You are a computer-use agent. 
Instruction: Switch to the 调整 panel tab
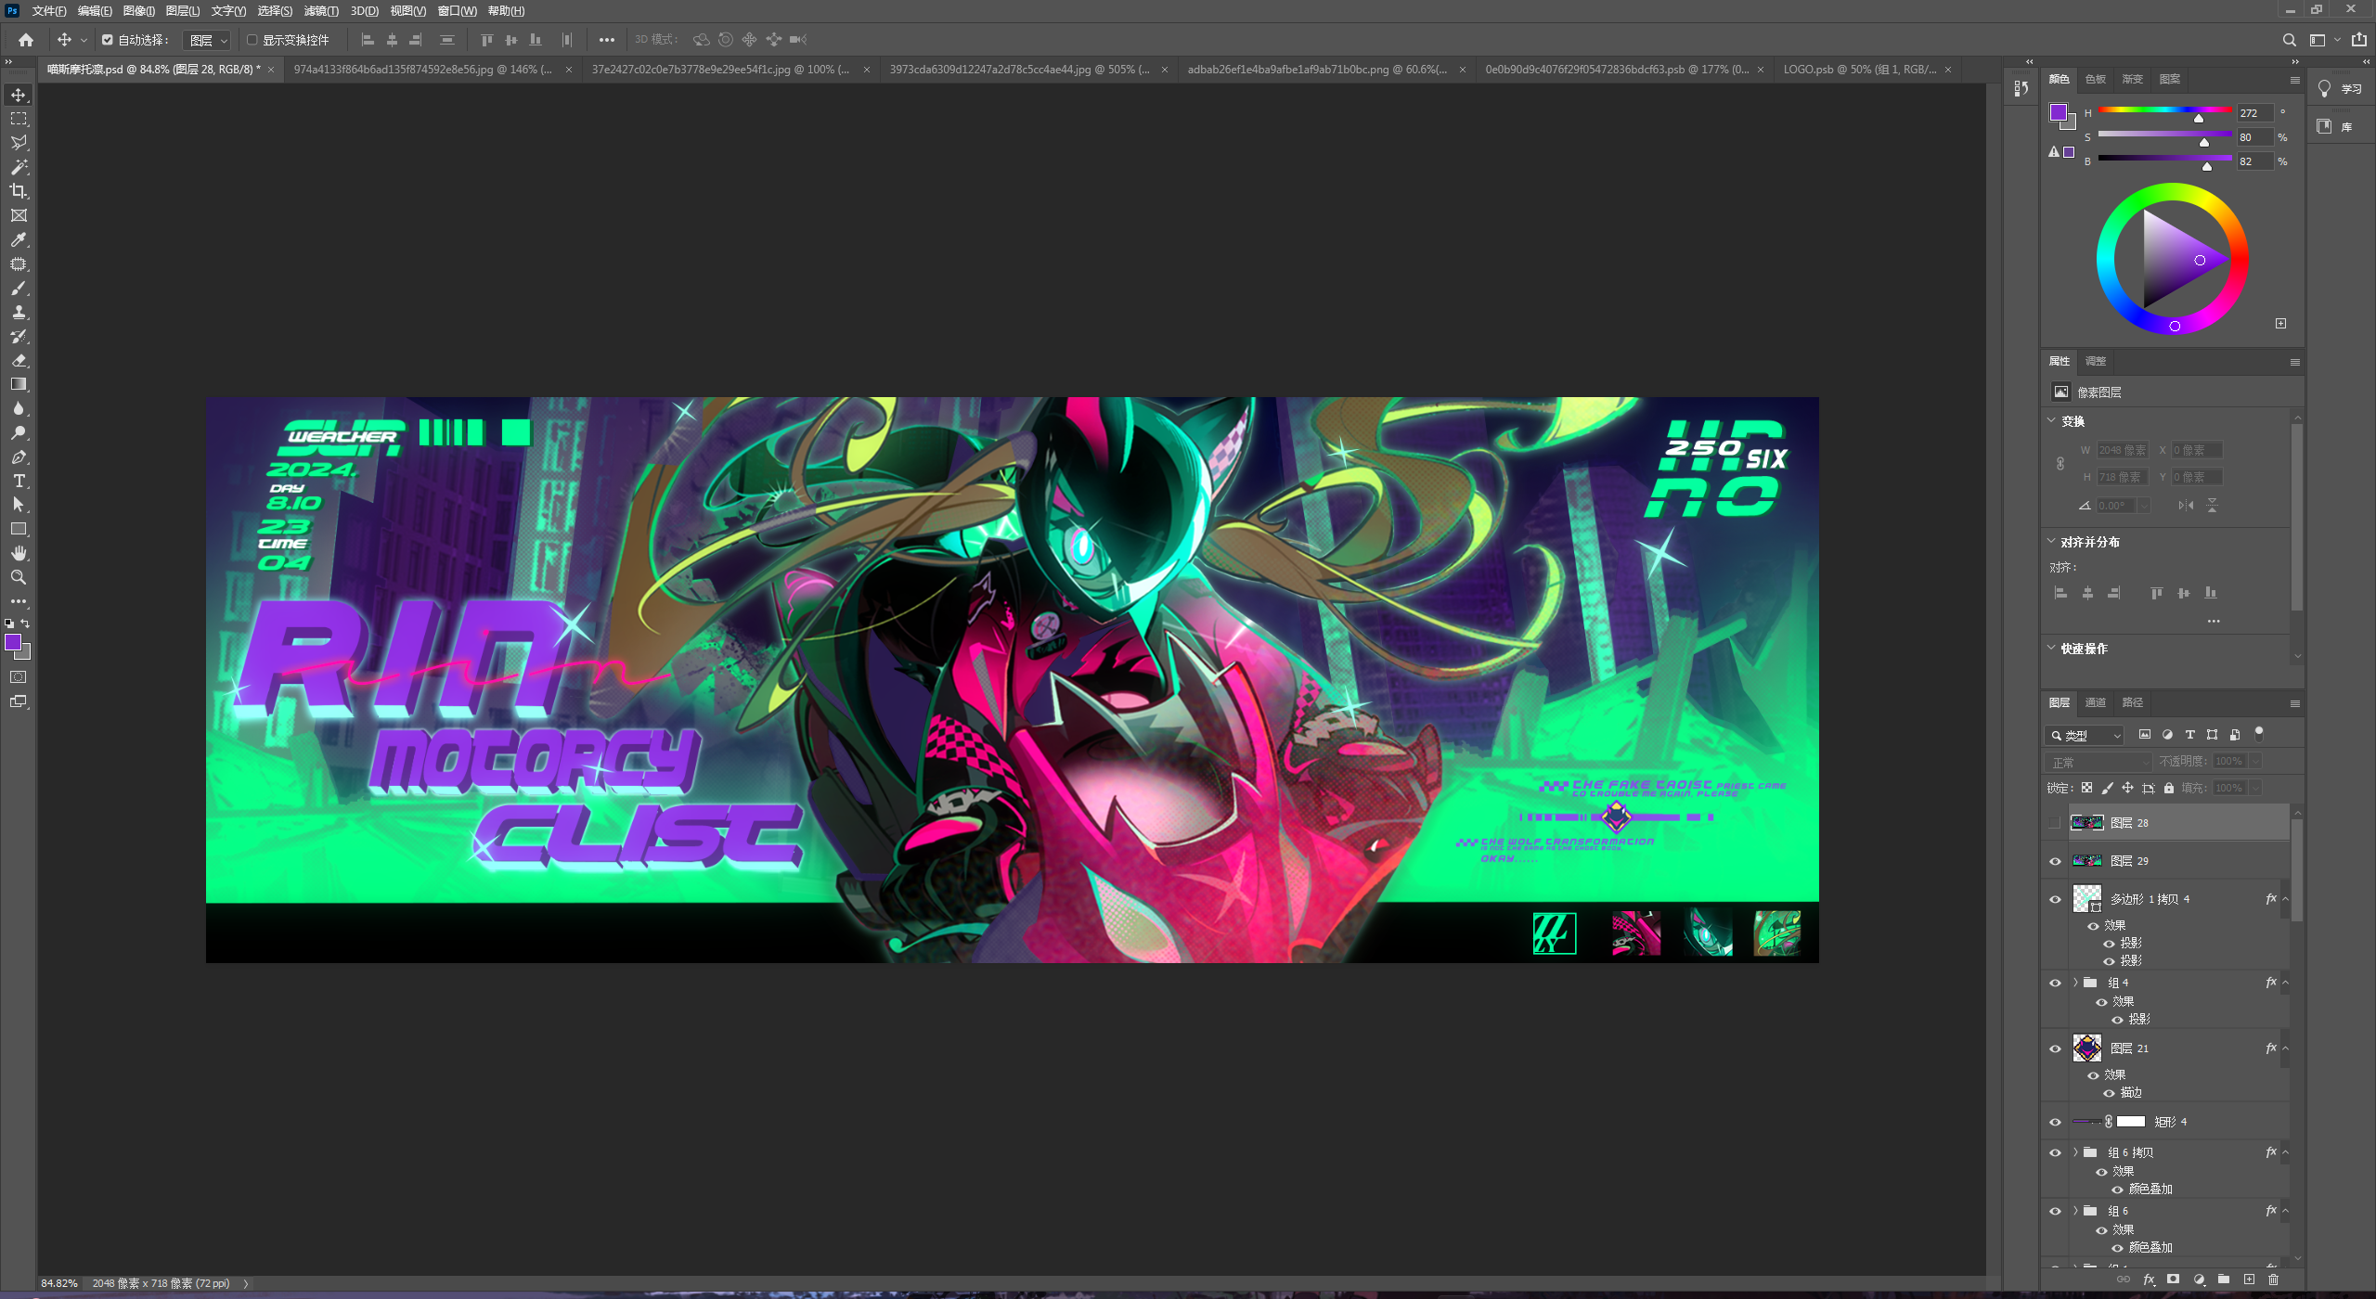[2096, 361]
